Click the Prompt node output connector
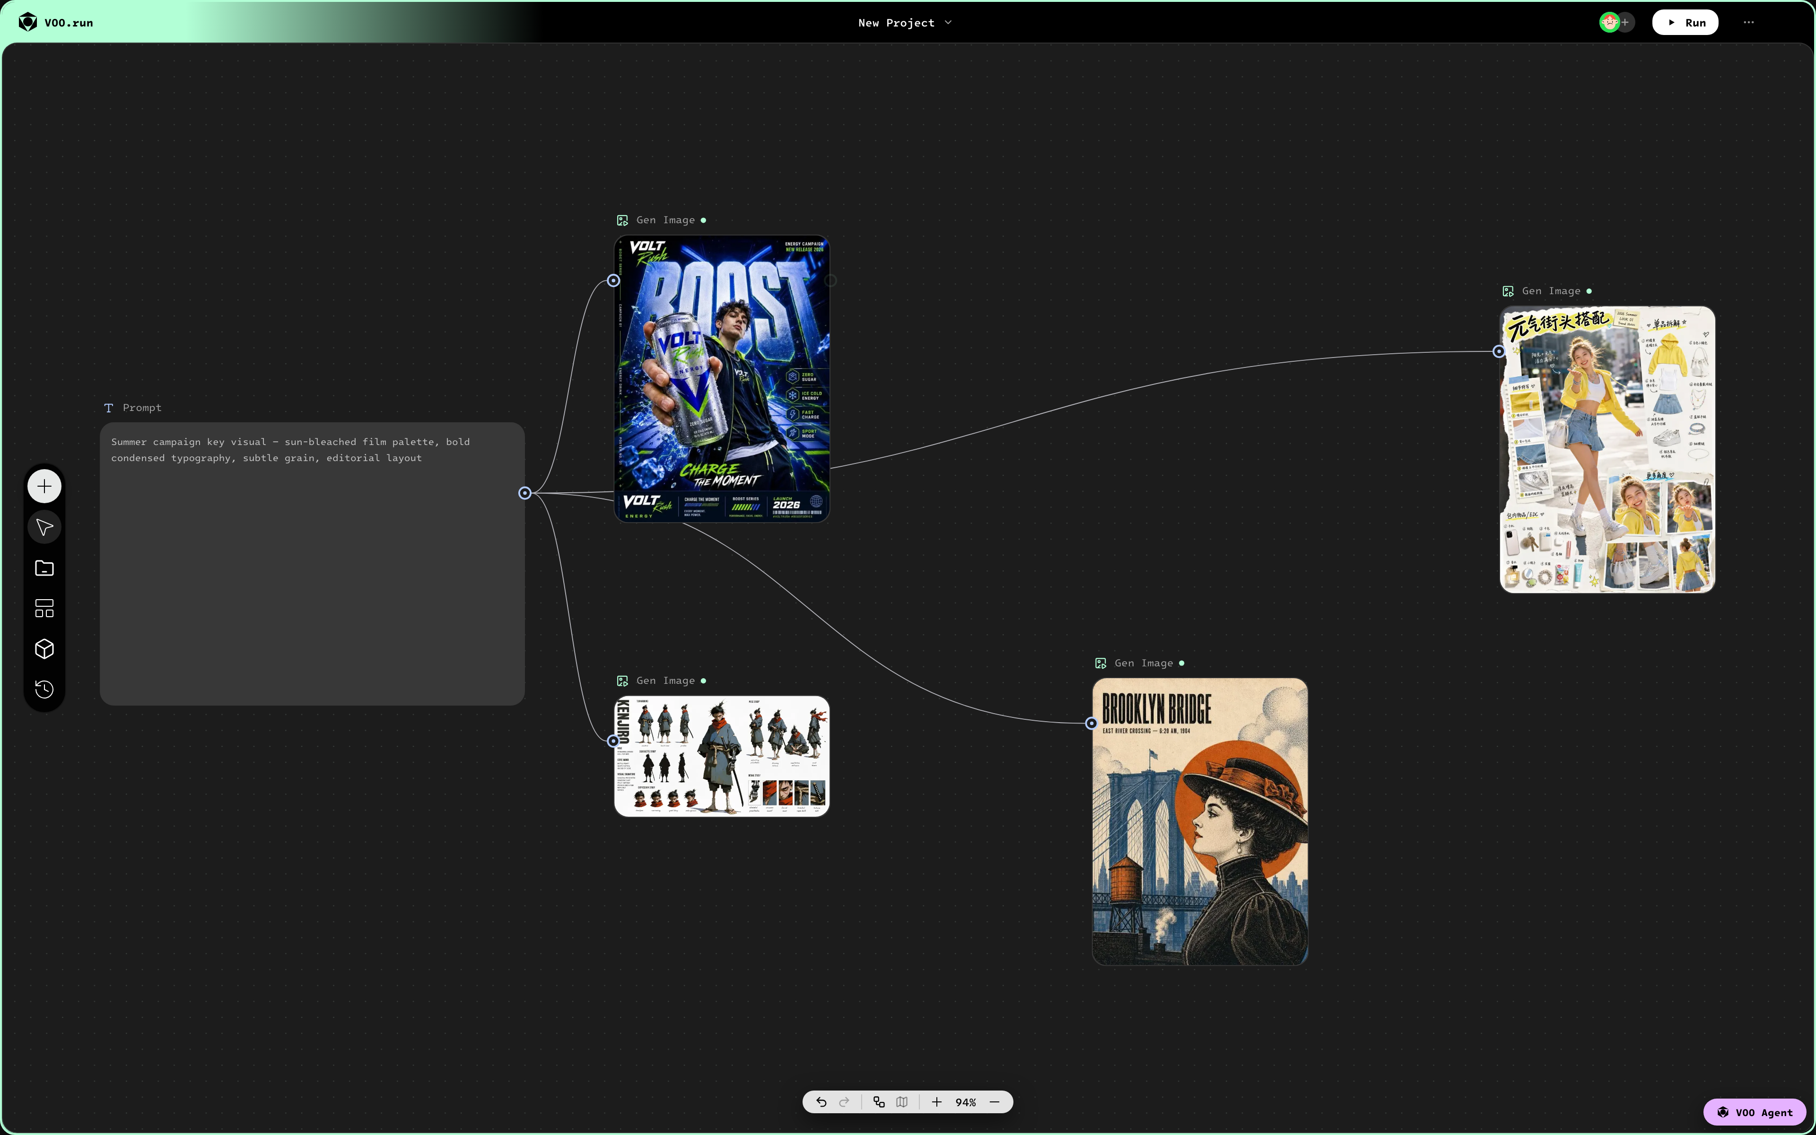 (525, 493)
